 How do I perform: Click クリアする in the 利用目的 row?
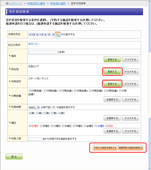point(130,84)
